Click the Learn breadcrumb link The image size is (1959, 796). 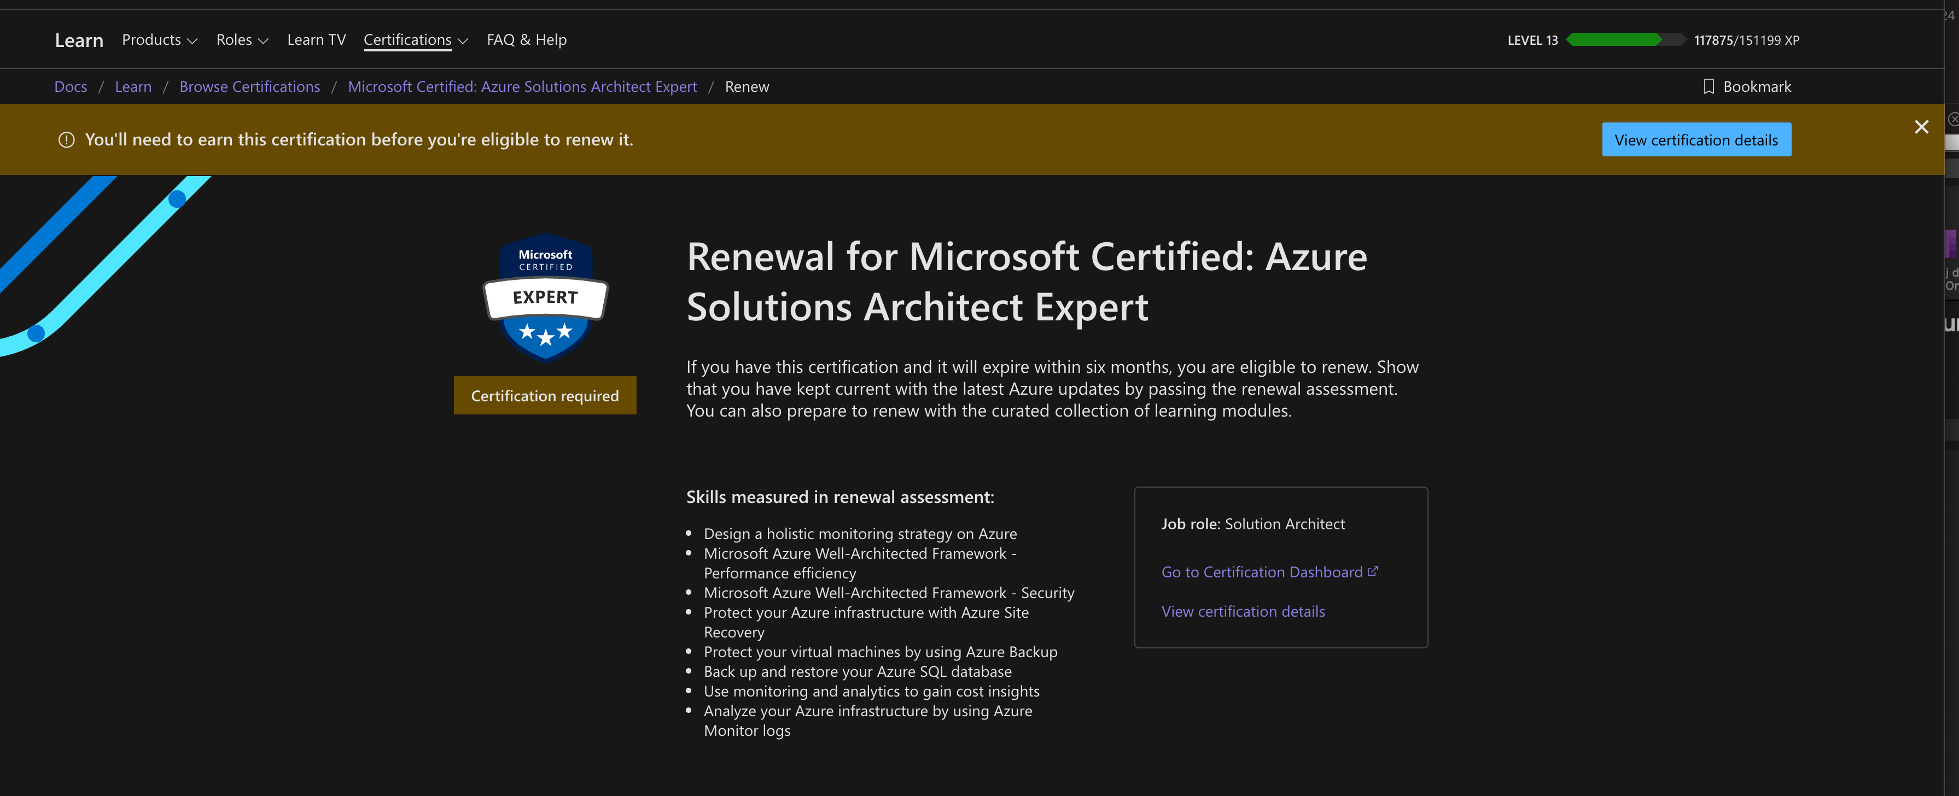pyautogui.click(x=133, y=87)
